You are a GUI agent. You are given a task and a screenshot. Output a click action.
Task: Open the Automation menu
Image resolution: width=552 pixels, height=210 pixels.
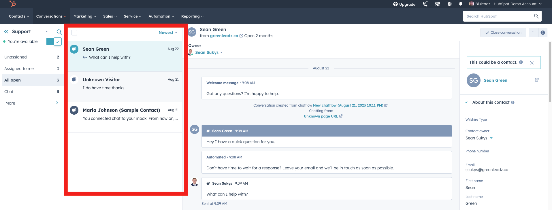tap(161, 16)
